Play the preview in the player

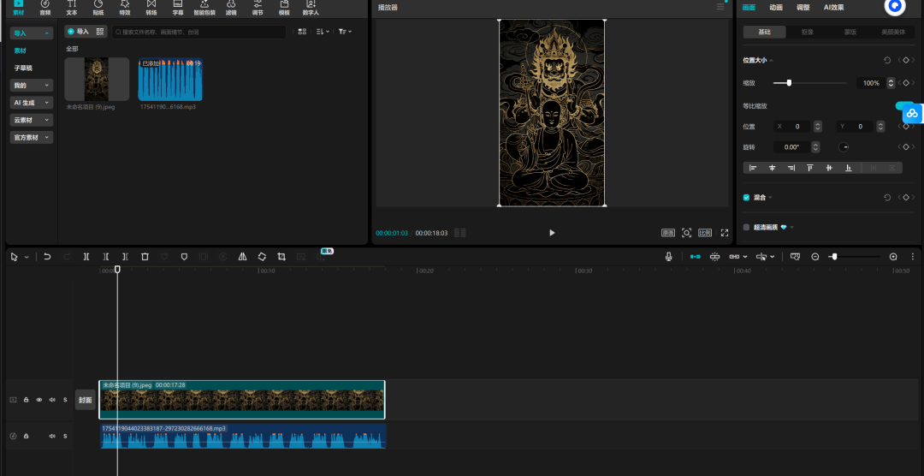click(552, 233)
